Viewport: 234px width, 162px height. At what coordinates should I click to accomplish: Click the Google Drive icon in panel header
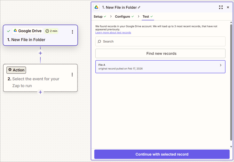(x=96, y=7)
